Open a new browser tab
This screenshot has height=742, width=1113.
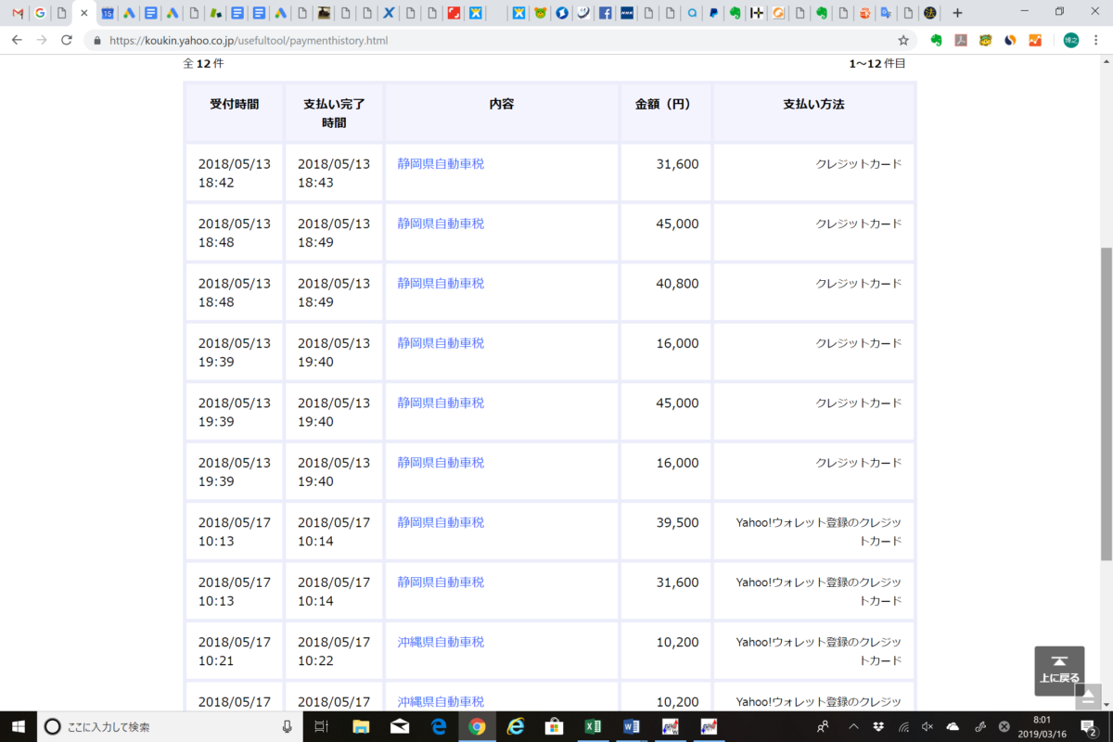coord(957,13)
